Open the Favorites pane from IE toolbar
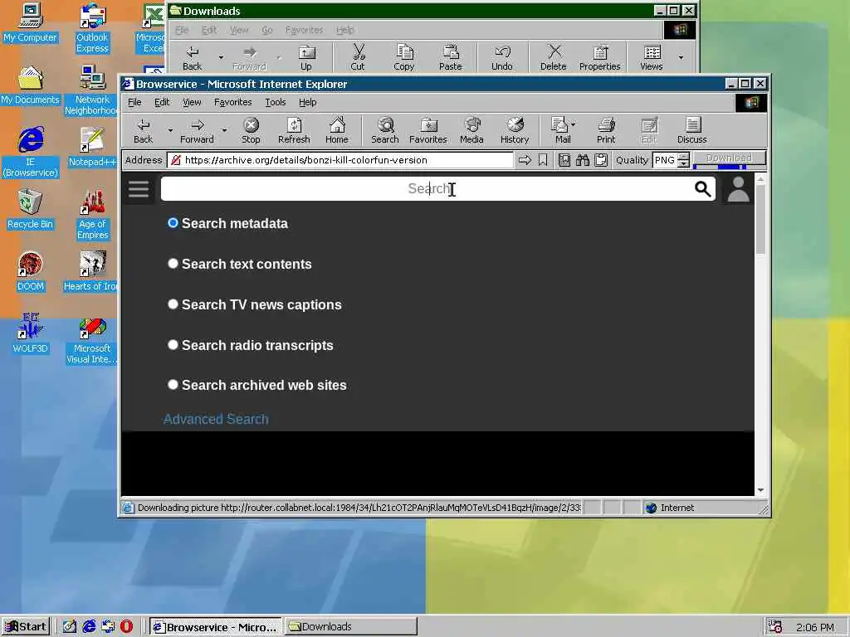 427,130
